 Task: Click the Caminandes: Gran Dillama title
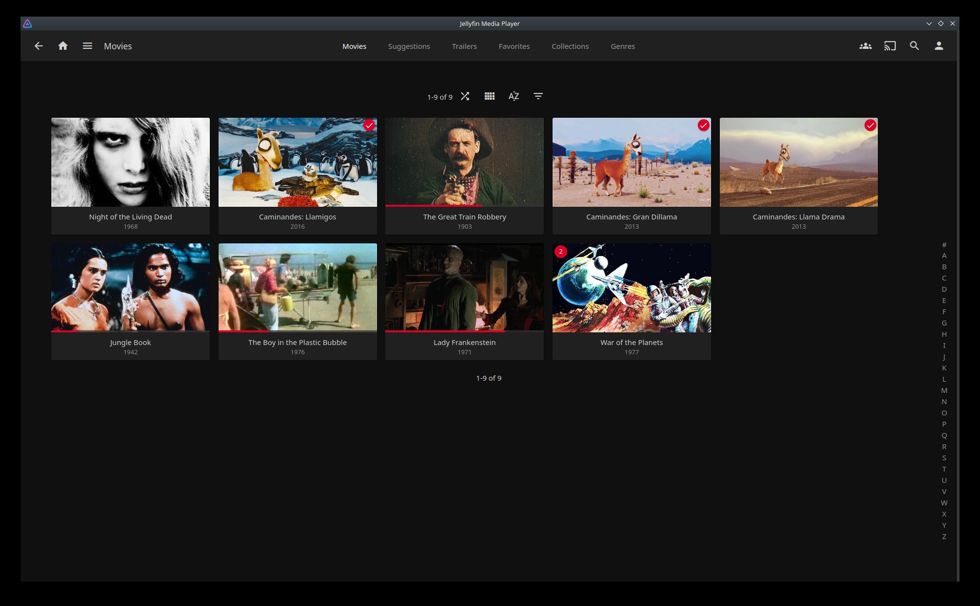[631, 217]
